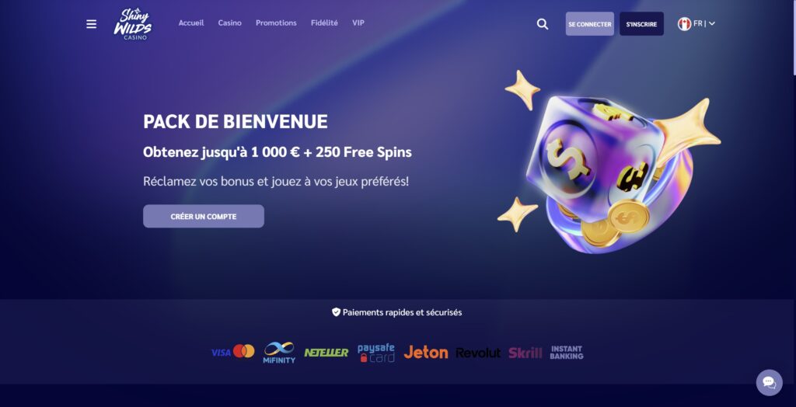Open the Promotions page
This screenshot has width=796, height=407.
[x=276, y=23]
